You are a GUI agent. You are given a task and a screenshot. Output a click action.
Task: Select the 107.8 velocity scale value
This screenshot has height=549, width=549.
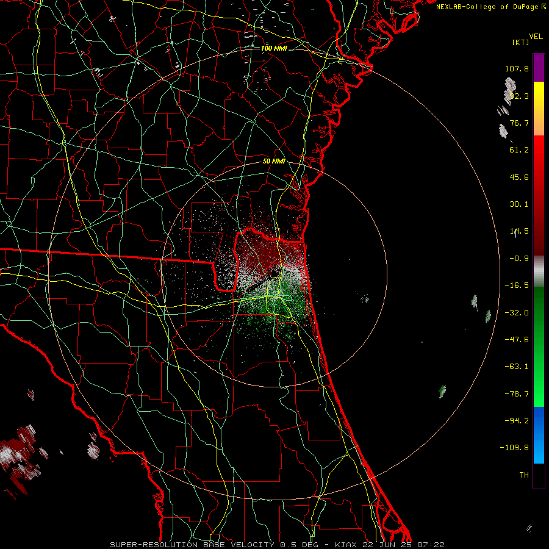click(x=517, y=68)
